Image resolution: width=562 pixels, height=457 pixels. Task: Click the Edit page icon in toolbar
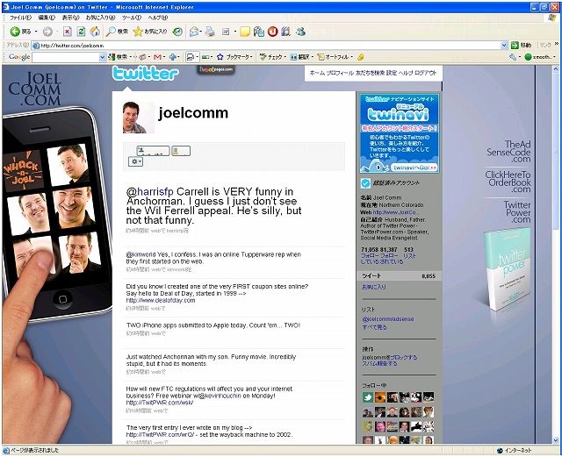tap(226, 32)
